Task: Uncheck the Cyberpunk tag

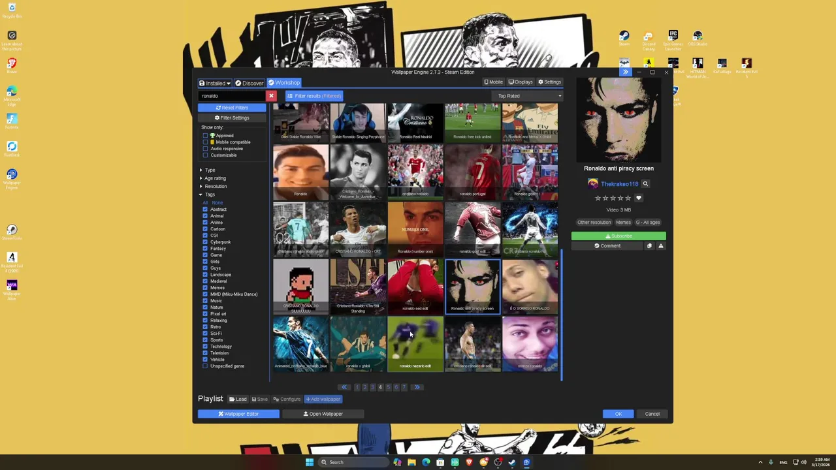Action: click(205, 242)
